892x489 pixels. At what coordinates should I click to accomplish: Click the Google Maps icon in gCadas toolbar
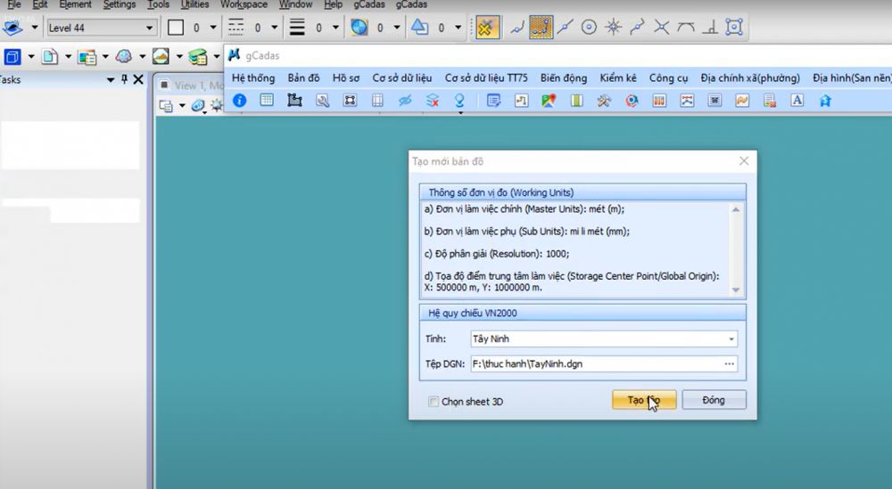549,101
